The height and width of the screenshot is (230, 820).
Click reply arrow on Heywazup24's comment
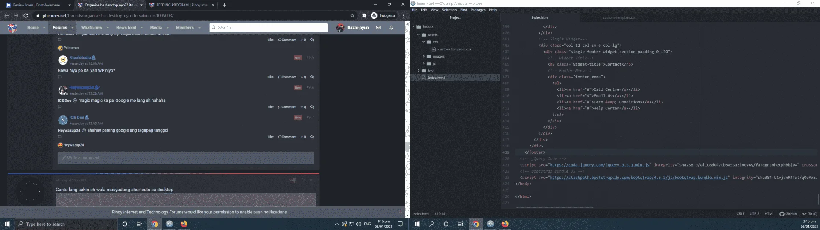pos(312,107)
